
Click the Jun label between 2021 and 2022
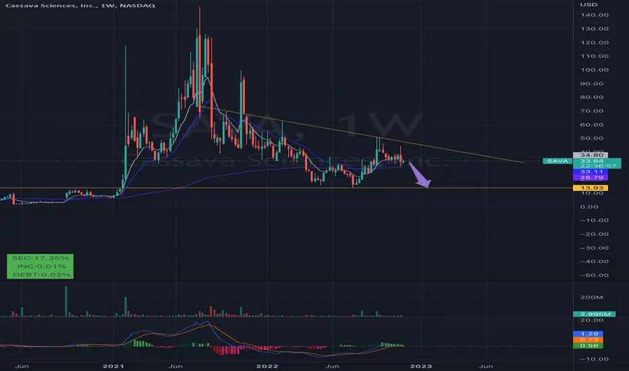(175, 366)
